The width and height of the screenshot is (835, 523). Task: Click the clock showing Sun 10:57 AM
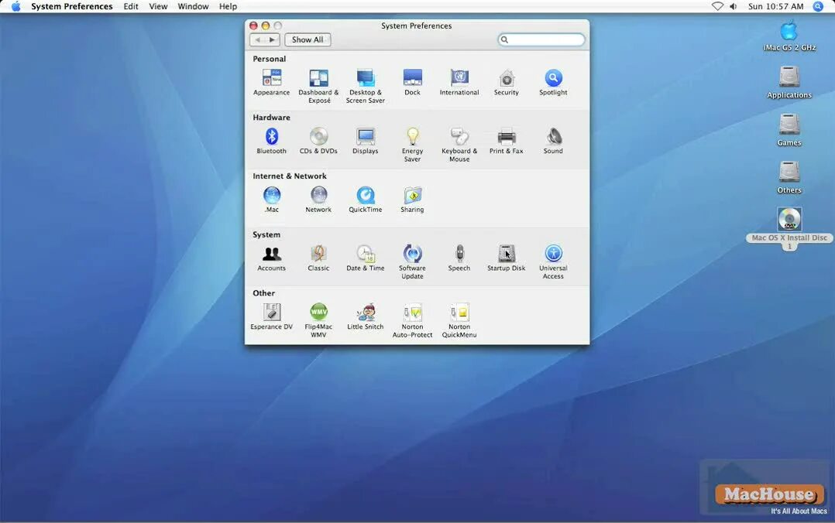(x=775, y=6)
